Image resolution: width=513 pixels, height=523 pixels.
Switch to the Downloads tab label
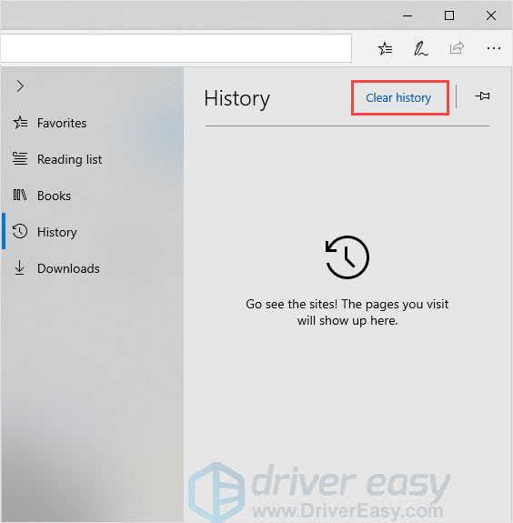68,268
